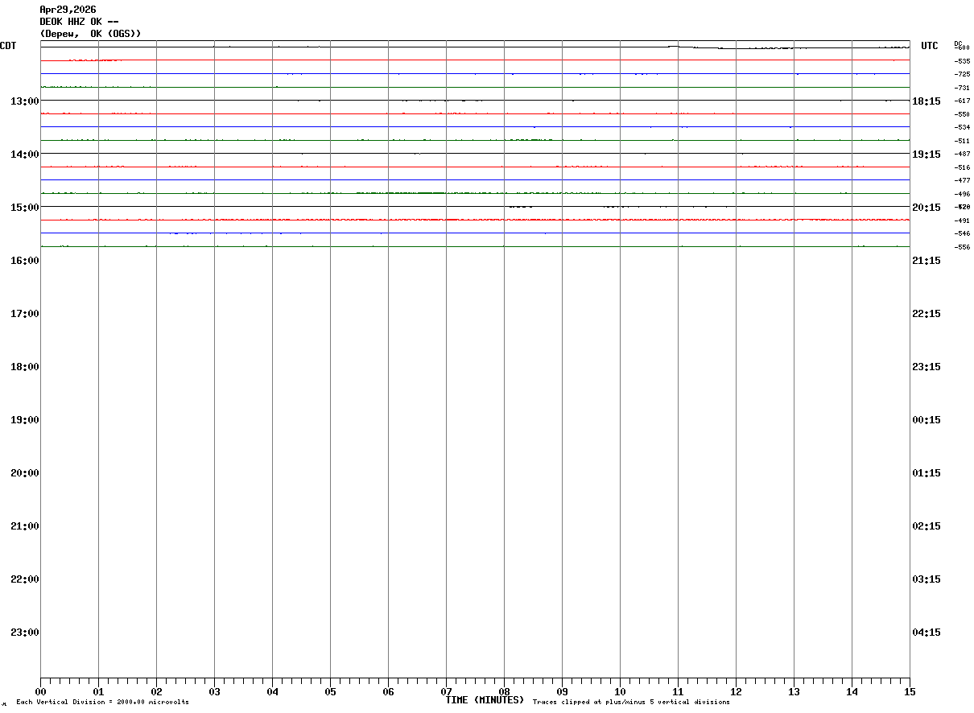
Task: Select the -546 DC offset value
Action: 962,233
